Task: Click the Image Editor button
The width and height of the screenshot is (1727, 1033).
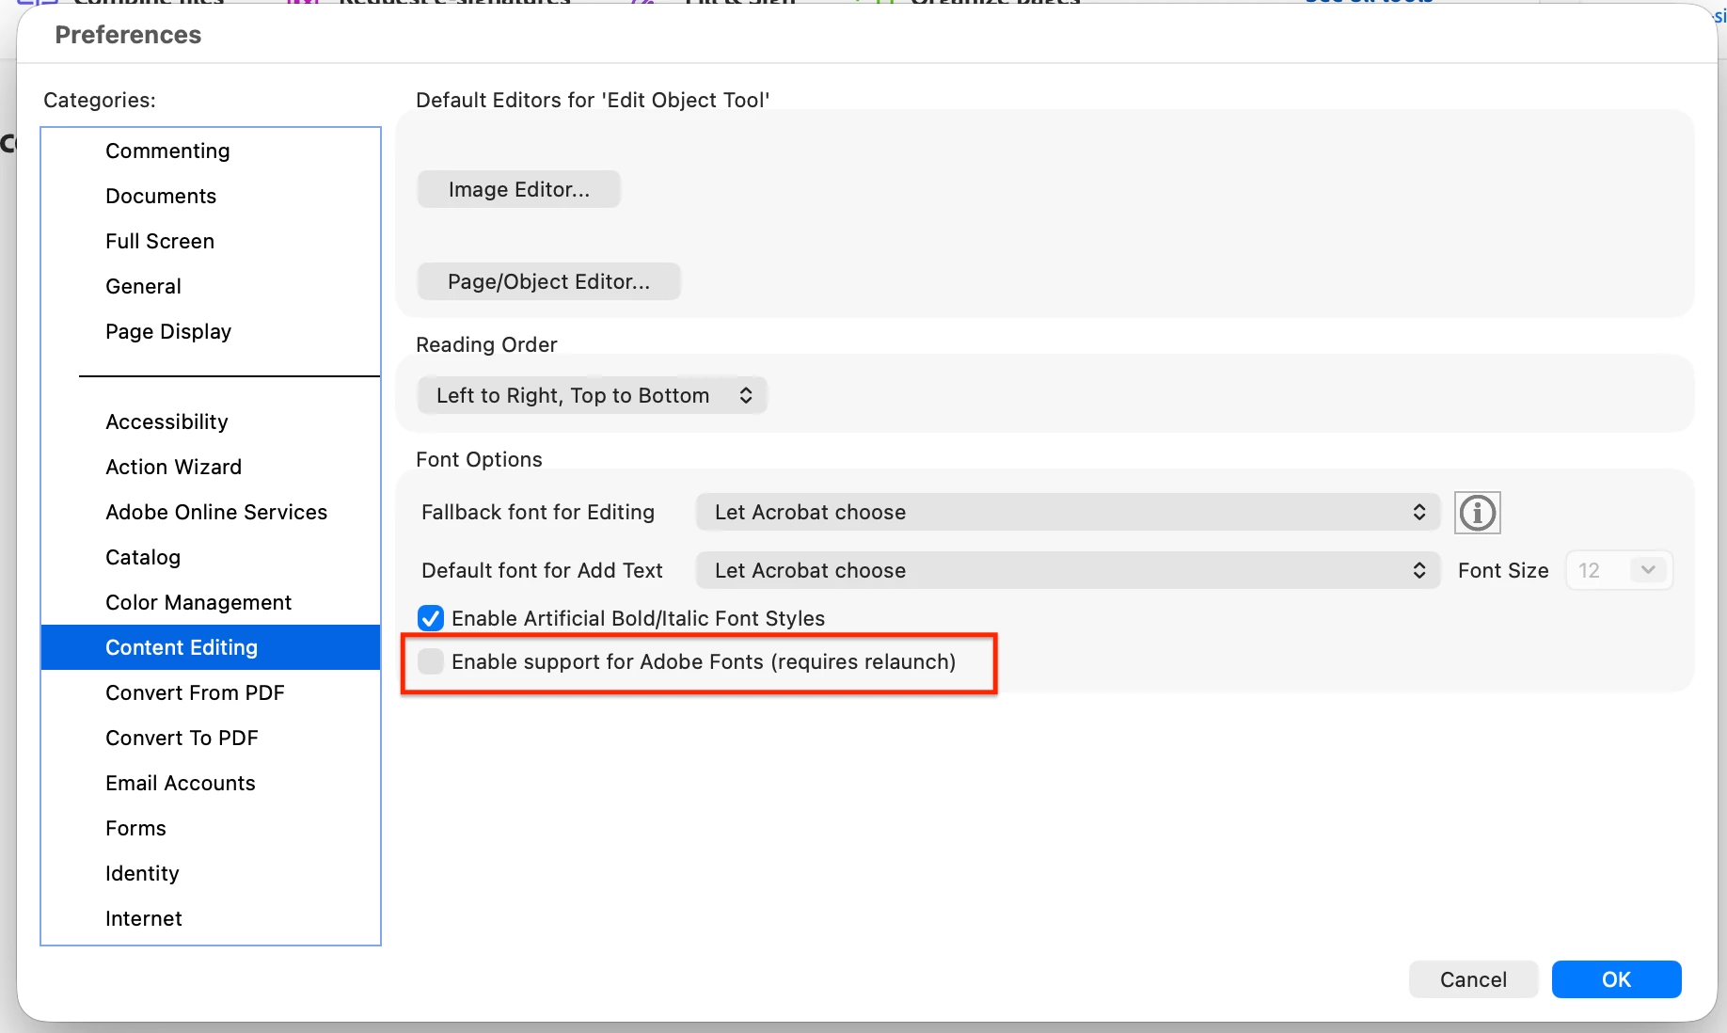Action: (x=519, y=189)
